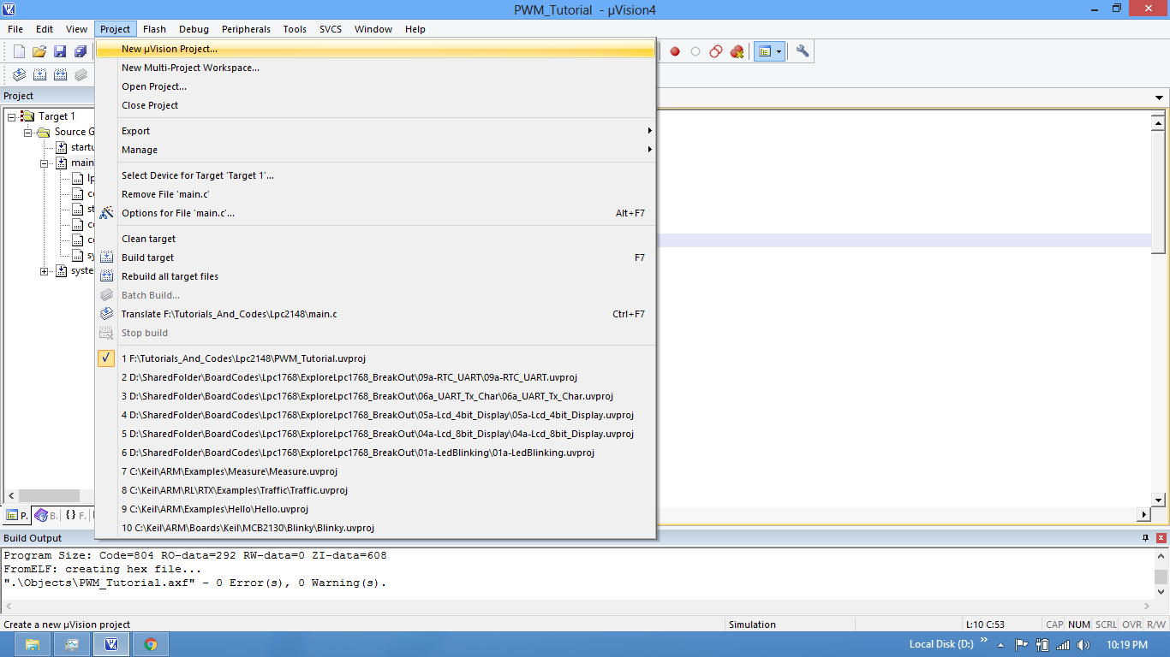
Task: Click the Disable All Breakpoints icon
Action: point(716,51)
